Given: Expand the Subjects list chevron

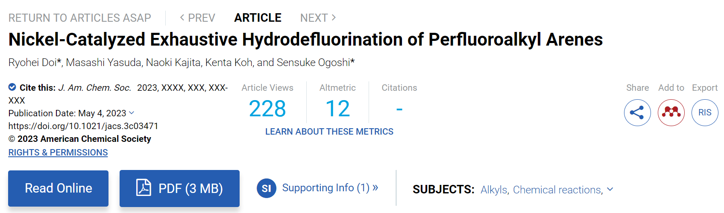Looking at the screenshot, I should point(610,189).
